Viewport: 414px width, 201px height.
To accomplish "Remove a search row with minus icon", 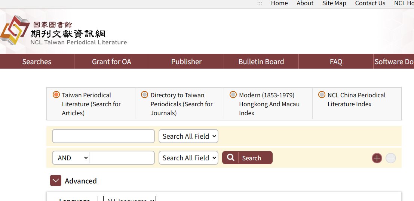I will 391,158.
